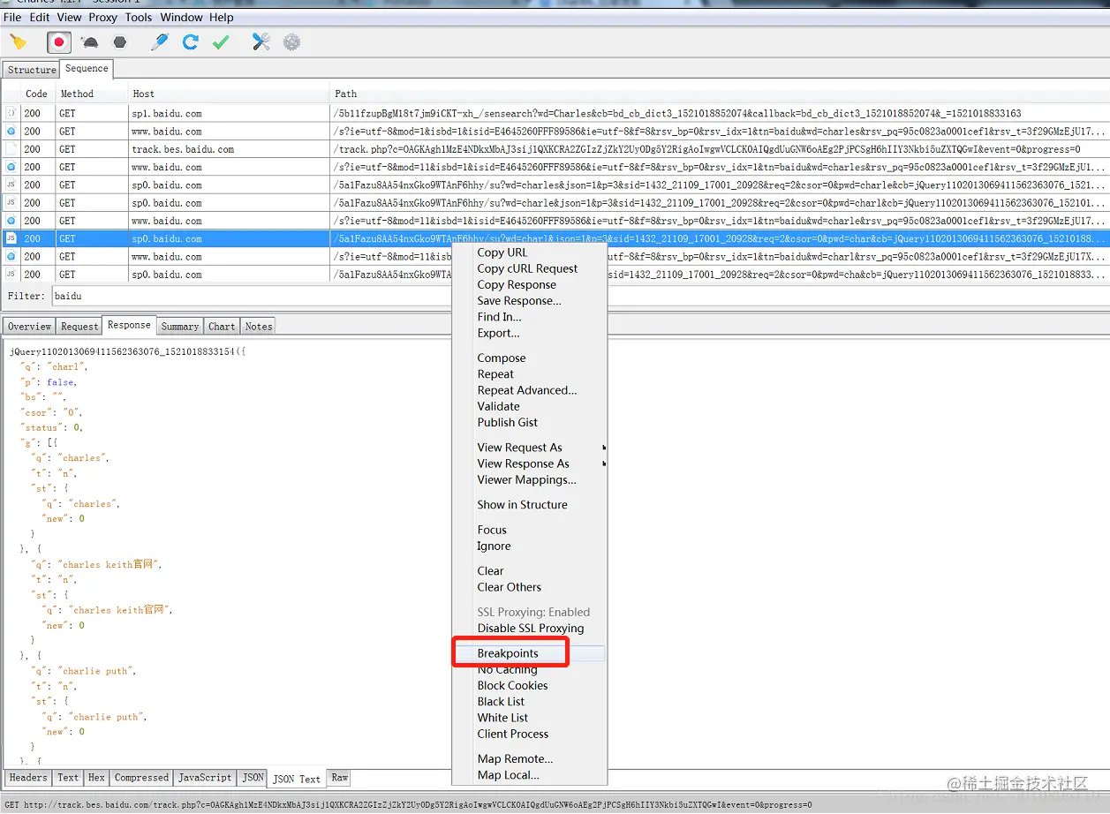
Task: Open the Proxy menu
Action: click(103, 17)
